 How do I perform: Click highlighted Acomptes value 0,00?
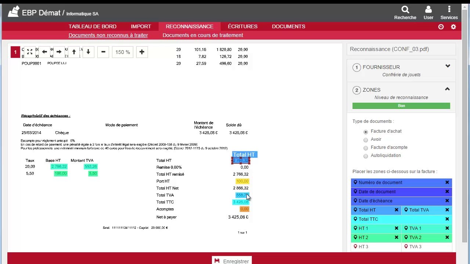(x=244, y=209)
